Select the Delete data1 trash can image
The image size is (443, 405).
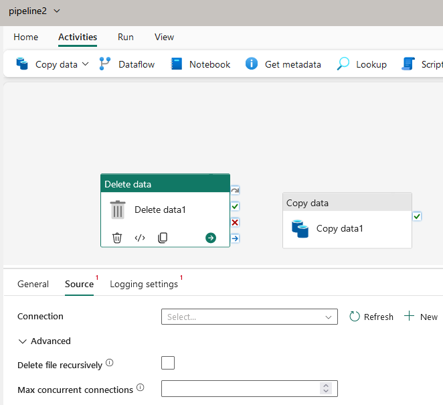118,210
